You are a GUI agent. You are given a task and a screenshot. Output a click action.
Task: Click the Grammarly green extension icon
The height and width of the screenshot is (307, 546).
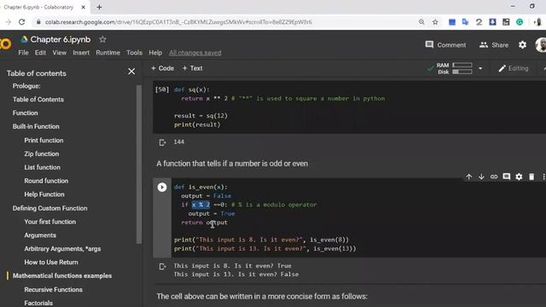(520, 22)
